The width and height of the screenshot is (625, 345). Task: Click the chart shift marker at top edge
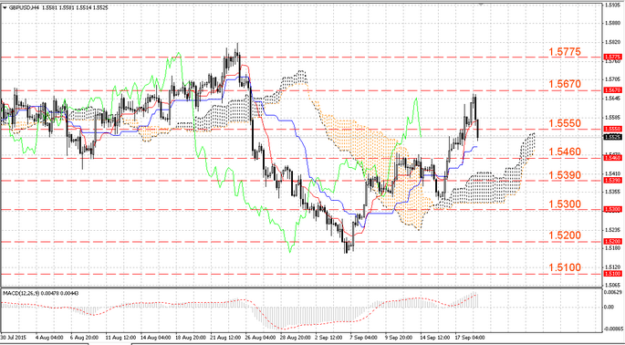pos(481,5)
